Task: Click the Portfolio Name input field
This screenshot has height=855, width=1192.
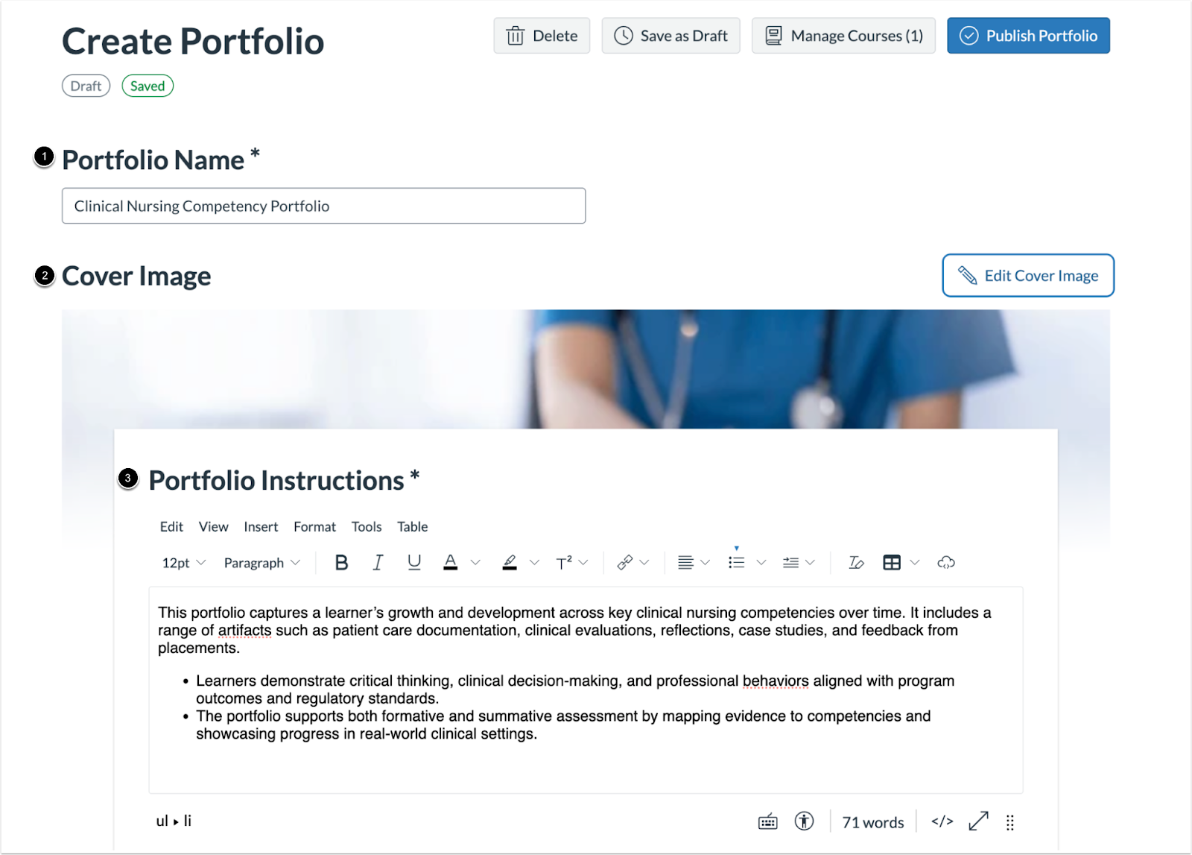Action: click(323, 206)
